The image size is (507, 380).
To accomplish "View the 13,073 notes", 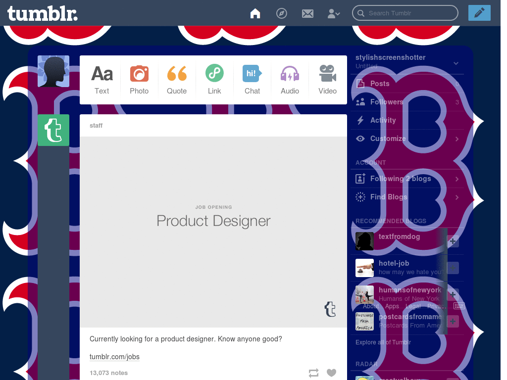I will click(x=108, y=373).
